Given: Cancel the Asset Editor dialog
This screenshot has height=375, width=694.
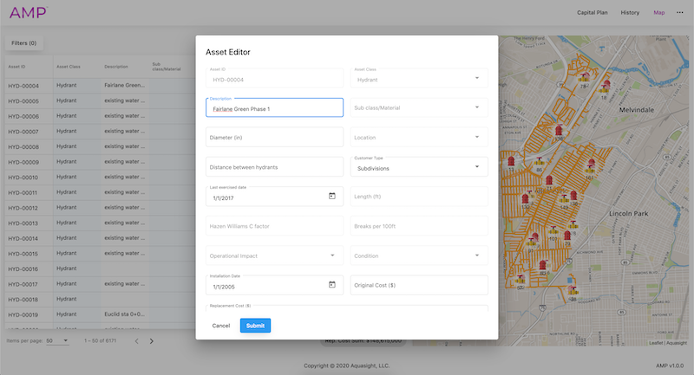Looking at the screenshot, I should coord(221,326).
